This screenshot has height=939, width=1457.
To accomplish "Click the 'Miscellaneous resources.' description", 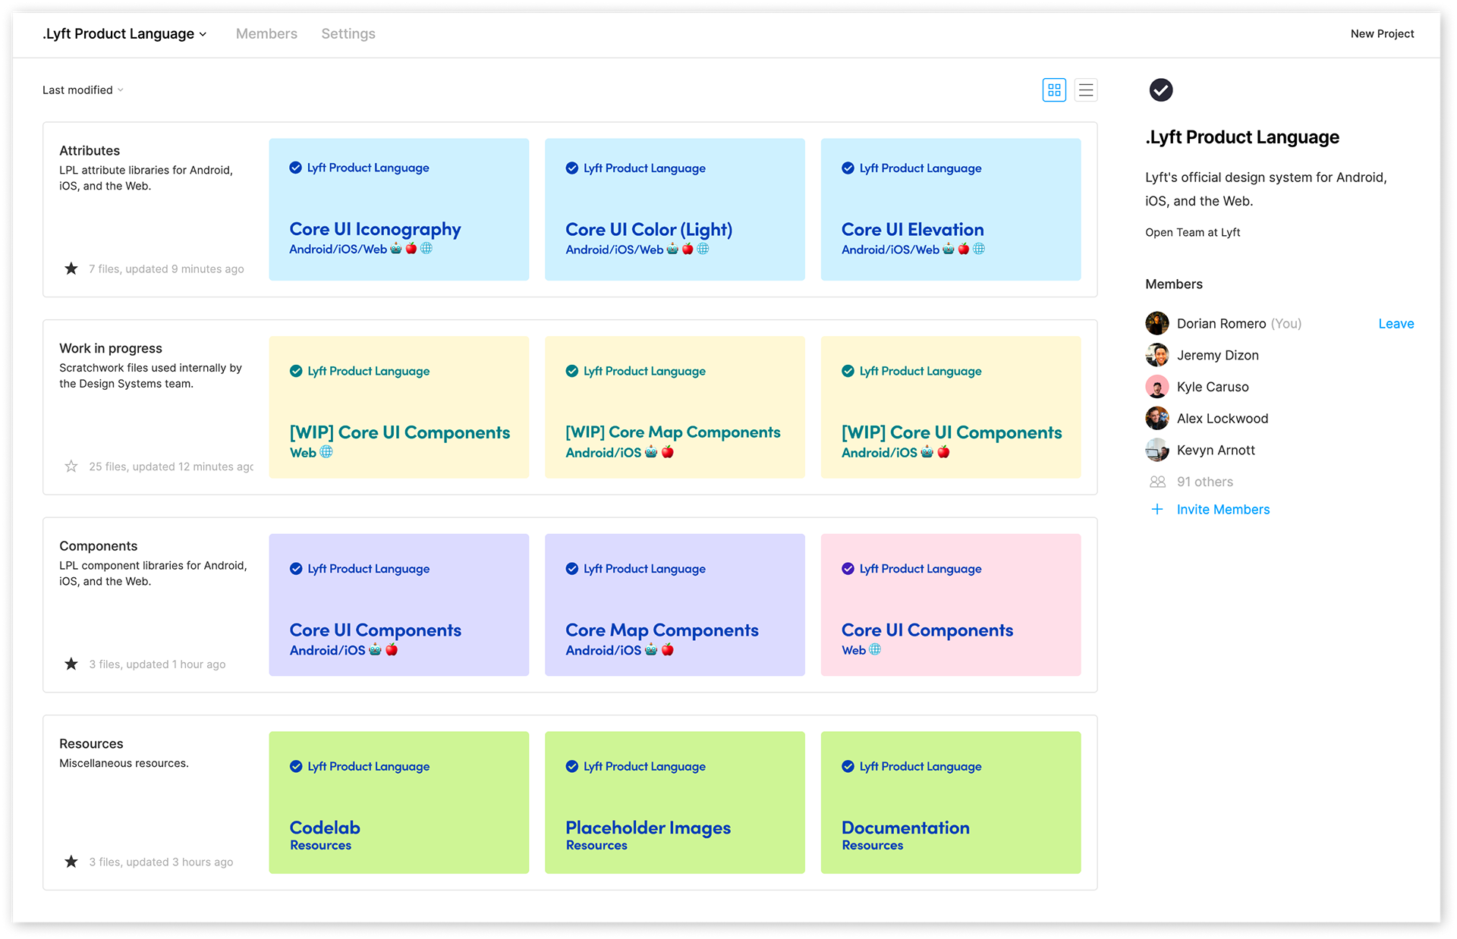I will tap(124, 763).
